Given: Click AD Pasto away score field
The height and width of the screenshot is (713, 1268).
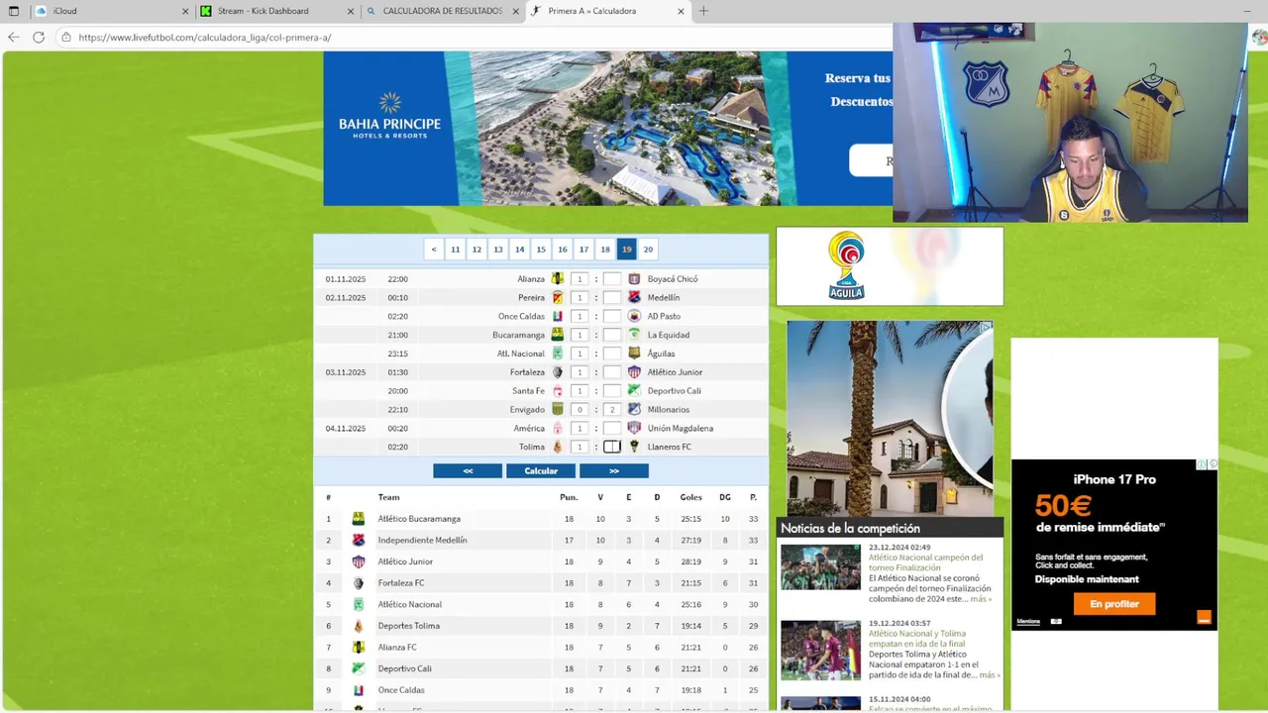Looking at the screenshot, I should coord(612,316).
